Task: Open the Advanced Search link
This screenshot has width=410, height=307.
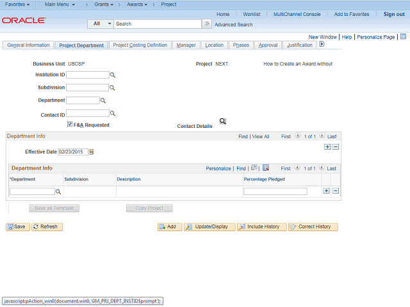Action: click(x=233, y=24)
